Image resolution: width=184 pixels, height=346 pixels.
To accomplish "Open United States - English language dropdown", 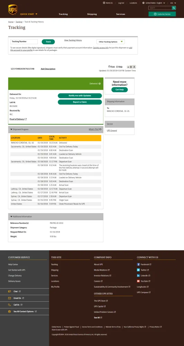I will tap(154, 3).
